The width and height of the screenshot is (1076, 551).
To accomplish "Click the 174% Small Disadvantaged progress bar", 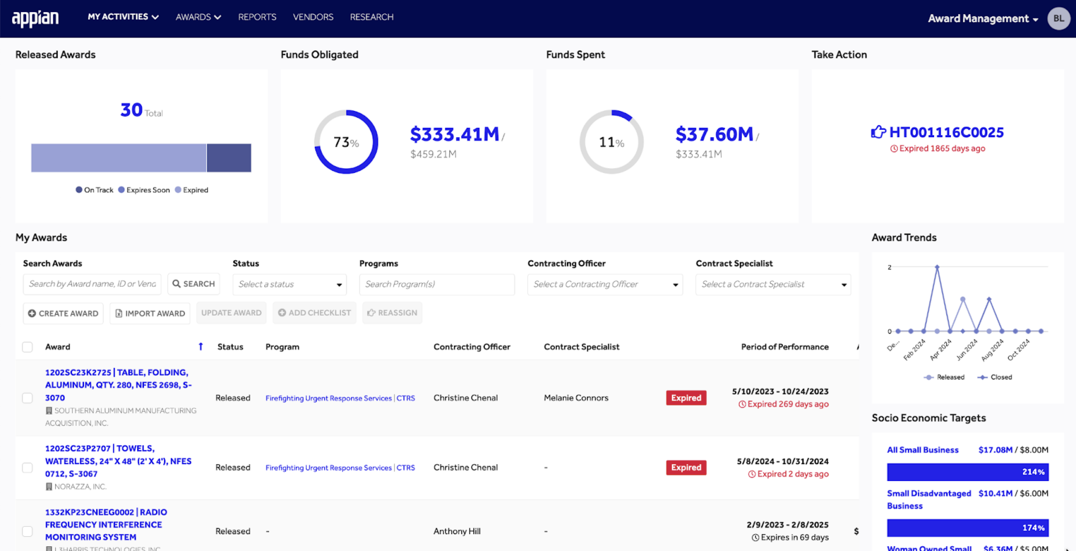I will (x=968, y=528).
